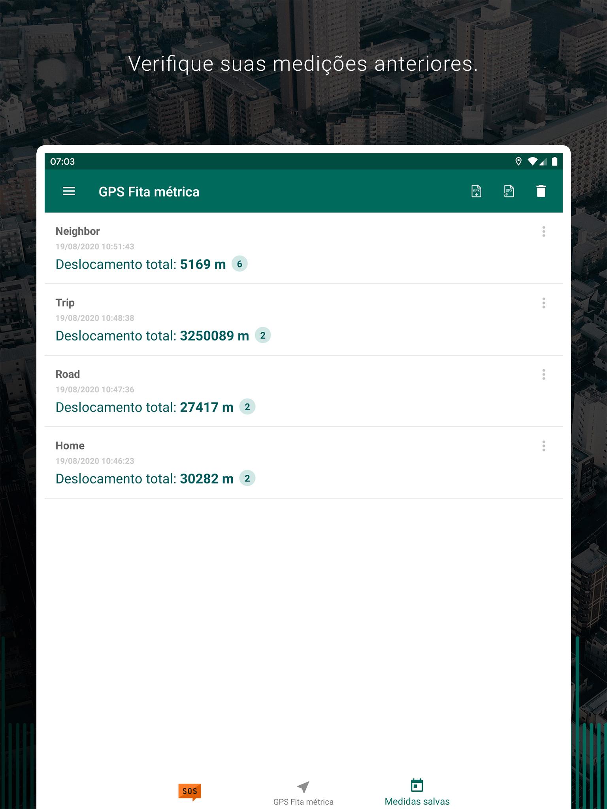The width and height of the screenshot is (607, 809).
Task: Open the hamburger navigation menu
Action: pos(69,192)
